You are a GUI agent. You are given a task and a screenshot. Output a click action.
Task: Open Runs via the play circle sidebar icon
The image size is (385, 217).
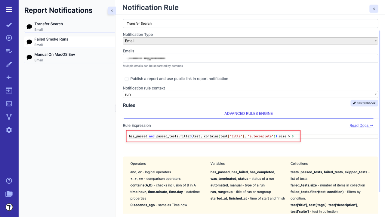coord(9,38)
